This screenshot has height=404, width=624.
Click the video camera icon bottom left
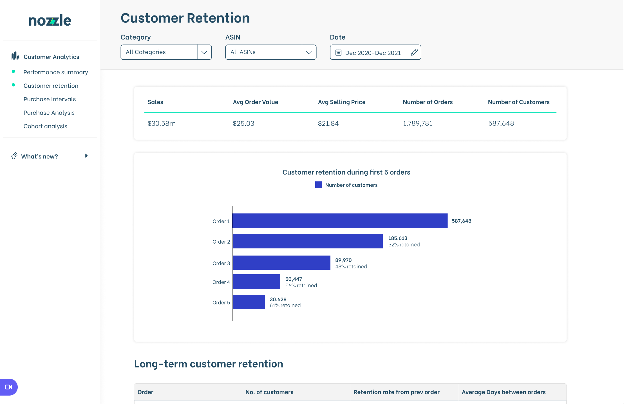click(8, 387)
